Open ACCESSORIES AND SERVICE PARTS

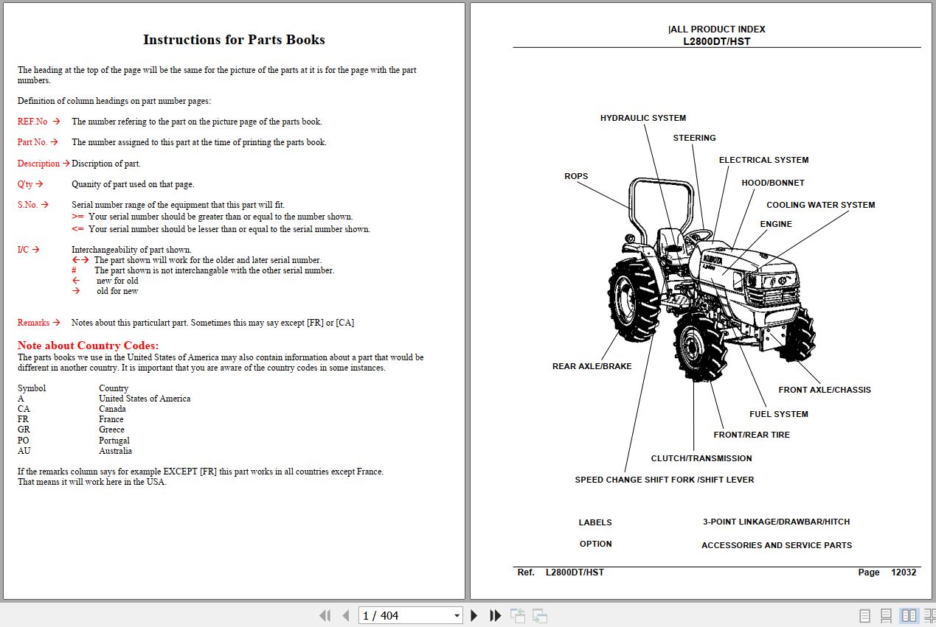coord(777,545)
